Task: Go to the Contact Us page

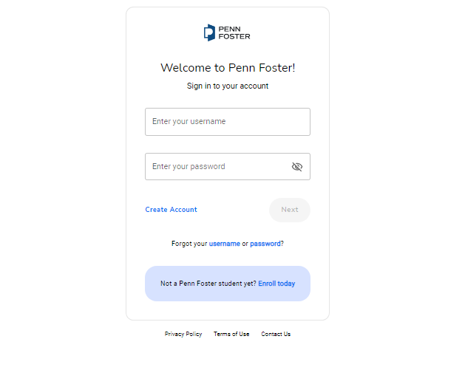Action: tap(276, 334)
